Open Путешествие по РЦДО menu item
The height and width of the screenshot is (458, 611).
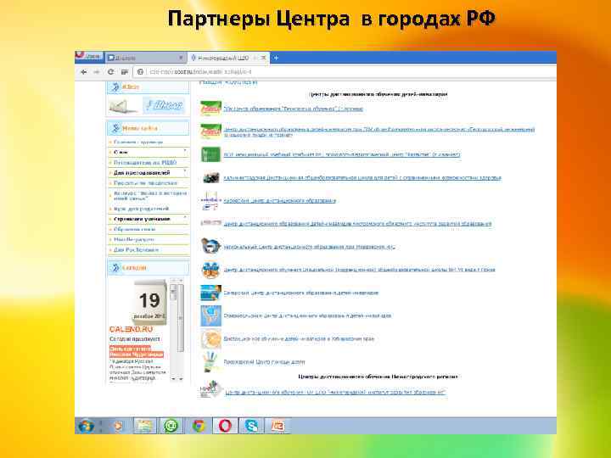[x=145, y=162]
